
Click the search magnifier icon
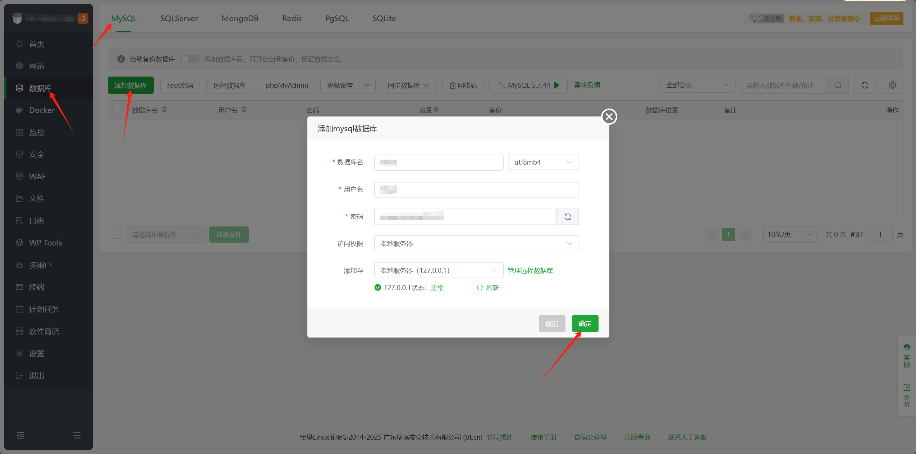[838, 85]
